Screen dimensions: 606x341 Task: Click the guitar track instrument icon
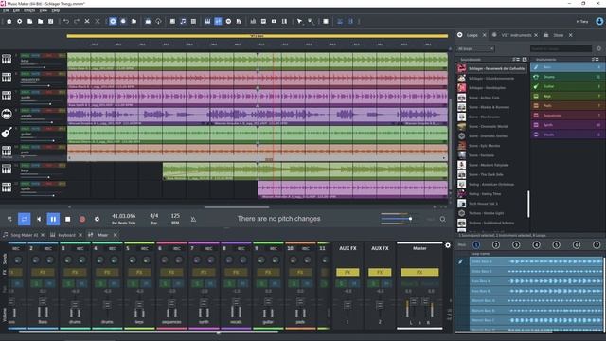pyautogui.click(x=7, y=133)
